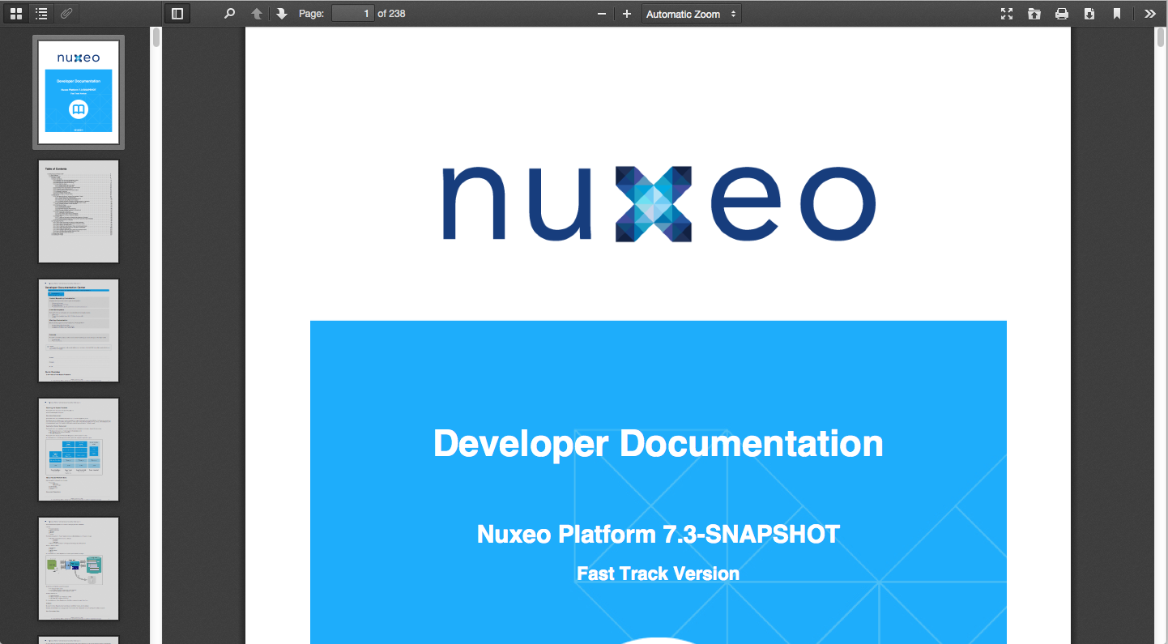Click the 'Developer Documentation' title text
The height and width of the screenshot is (644, 1168).
click(659, 444)
